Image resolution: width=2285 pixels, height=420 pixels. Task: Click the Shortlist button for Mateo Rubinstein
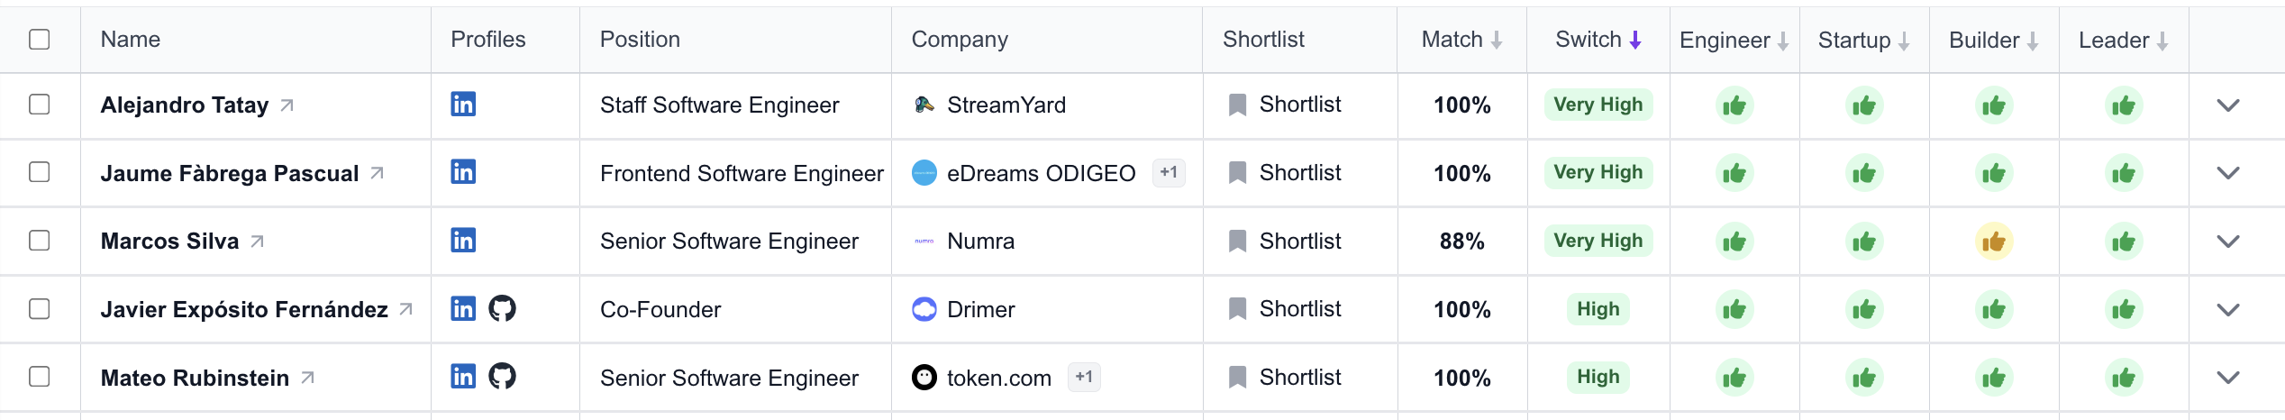coord(1286,378)
